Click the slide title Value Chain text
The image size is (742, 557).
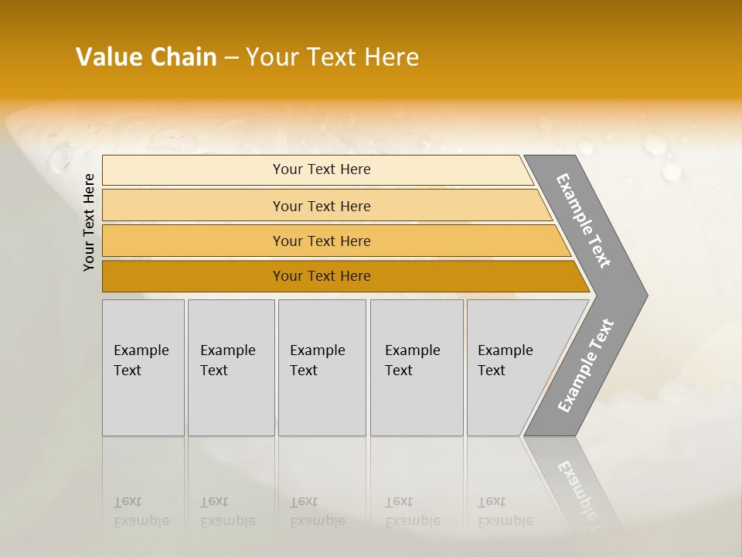pos(146,56)
